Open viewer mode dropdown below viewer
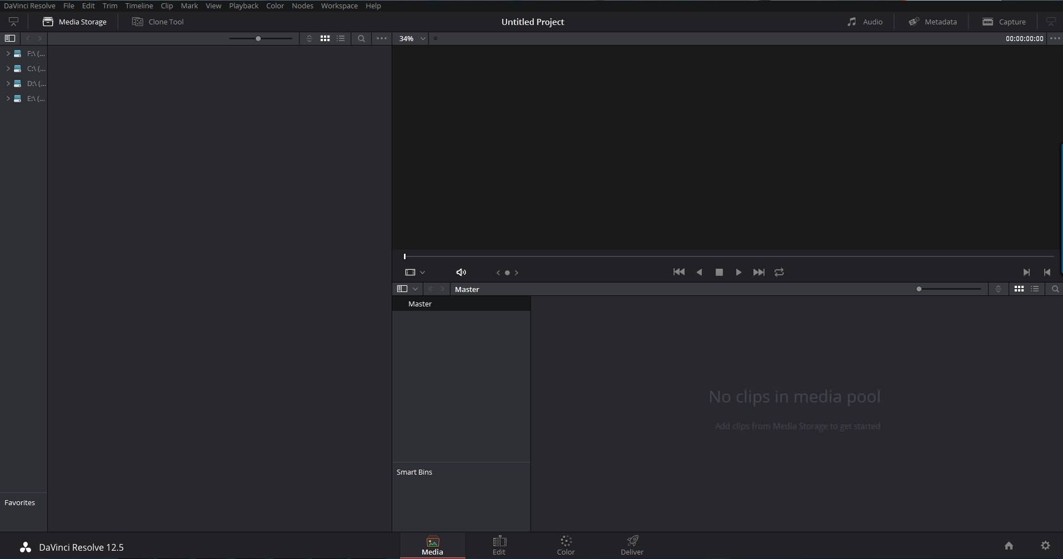Screen dimensions: 1063x559 [x=415, y=272]
